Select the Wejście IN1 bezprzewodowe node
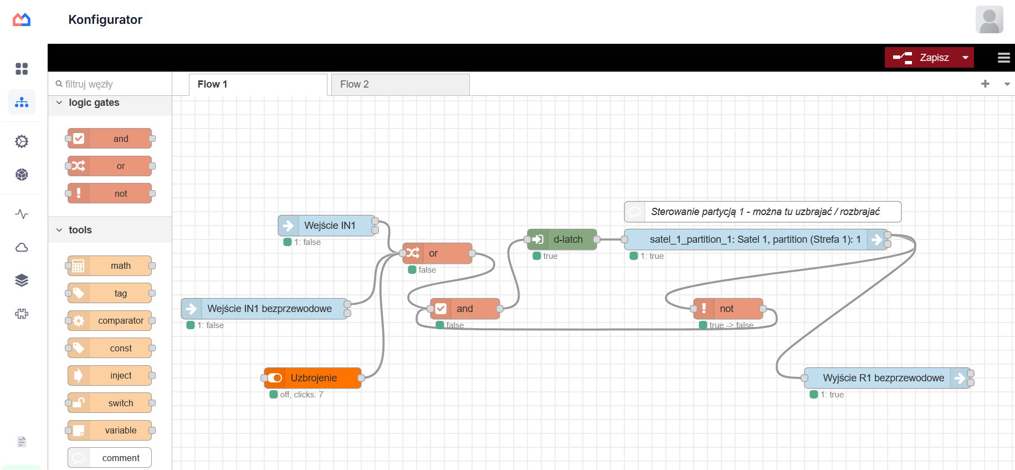The height and width of the screenshot is (470, 1015). click(x=264, y=309)
